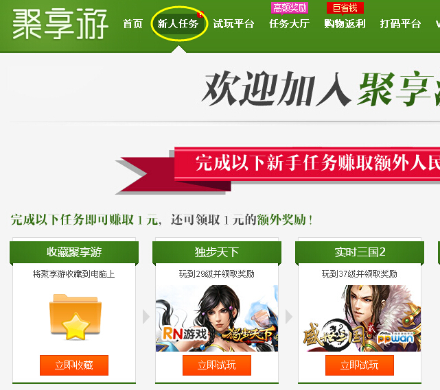The height and width of the screenshot is (390, 440).
Task: Select the 新人任务 navigation tab
Action: tap(178, 24)
